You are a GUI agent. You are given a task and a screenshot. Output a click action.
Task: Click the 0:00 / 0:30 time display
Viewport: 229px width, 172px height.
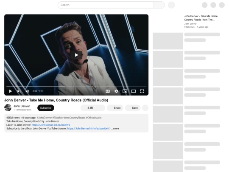[38, 91]
